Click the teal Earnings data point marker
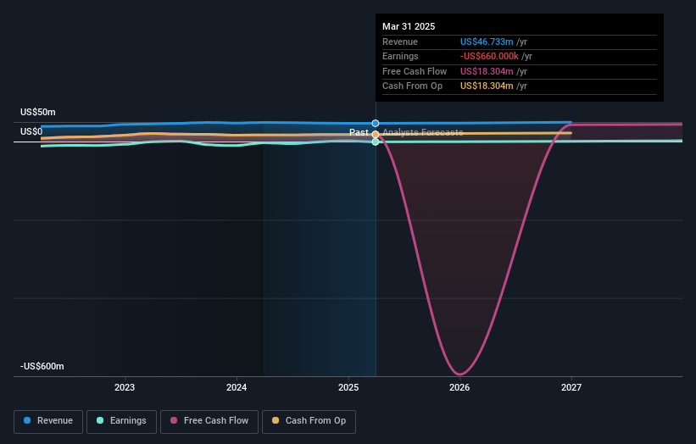Image resolution: width=696 pixels, height=444 pixels. coord(376,142)
